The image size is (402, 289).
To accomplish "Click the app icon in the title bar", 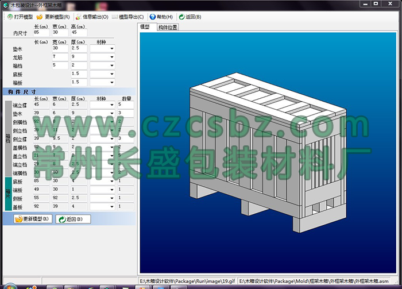I will coord(6,5).
